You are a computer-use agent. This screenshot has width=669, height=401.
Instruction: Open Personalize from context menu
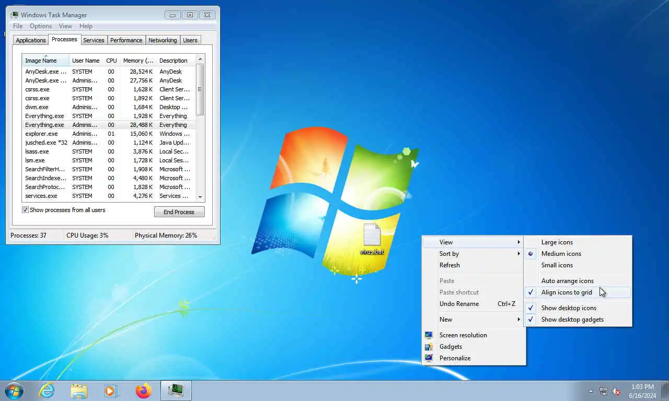(473, 358)
